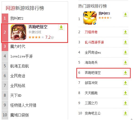Click download icon beside 海岛奇兵
Screen dimensions: 133x120
[x=126, y=63]
